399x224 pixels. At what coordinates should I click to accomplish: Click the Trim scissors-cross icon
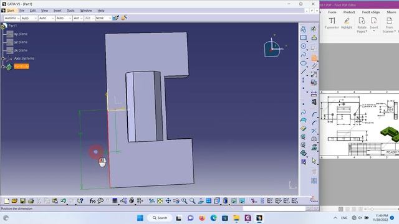tap(314, 131)
